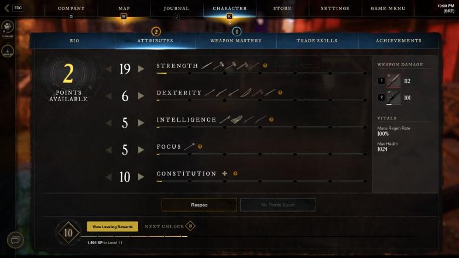This screenshot has height=258, width=459.
Task: Increase Strength with right arrow
Action: 141,69
